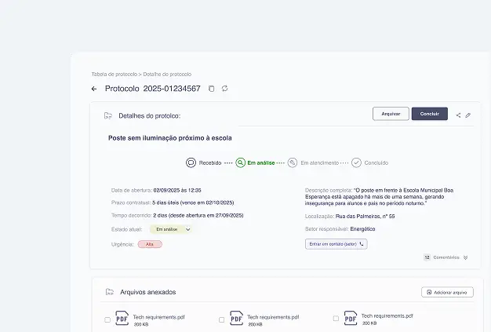Viewport: 491px width, 332px height.
Task: Click the Em atendimento step icon
Action: click(293, 162)
